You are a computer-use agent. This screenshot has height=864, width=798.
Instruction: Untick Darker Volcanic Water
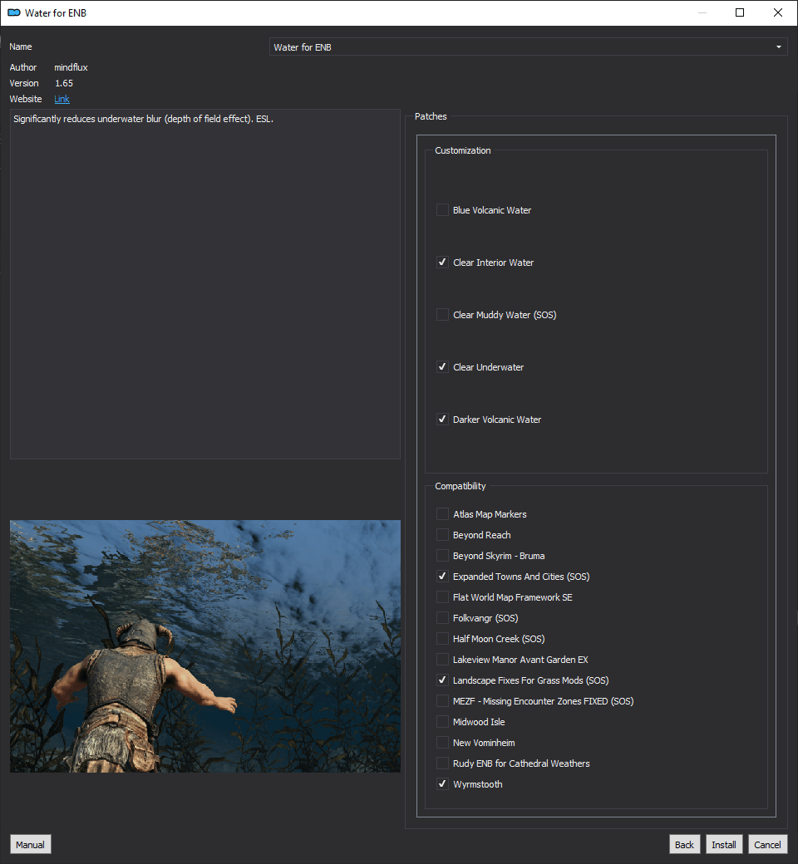(442, 420)
